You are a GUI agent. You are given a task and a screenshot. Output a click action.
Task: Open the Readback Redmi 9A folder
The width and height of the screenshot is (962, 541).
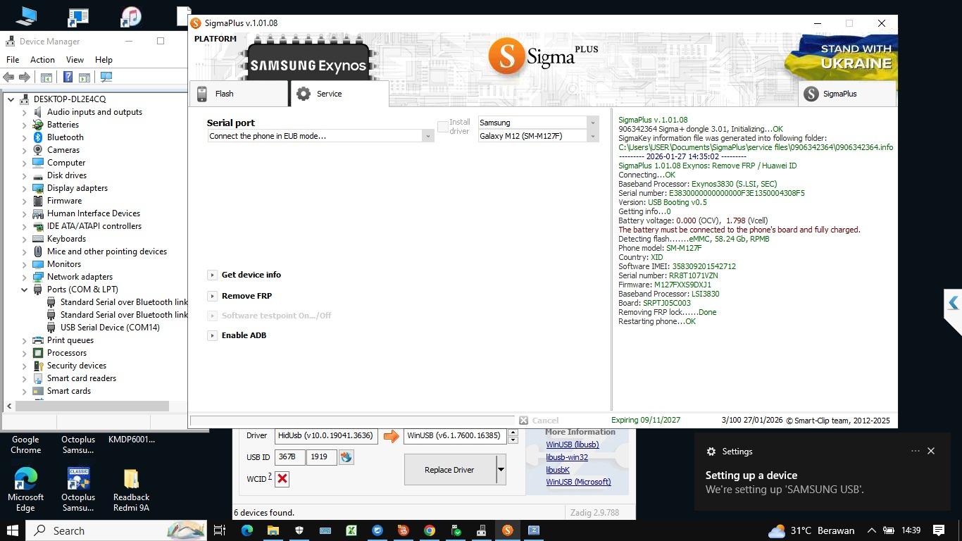(131, 480)
